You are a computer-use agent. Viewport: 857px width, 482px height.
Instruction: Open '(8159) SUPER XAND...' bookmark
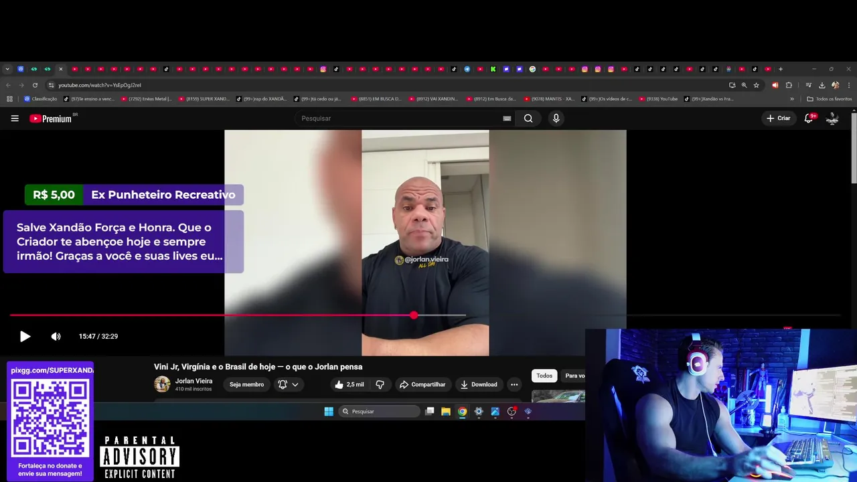[204, 99]
